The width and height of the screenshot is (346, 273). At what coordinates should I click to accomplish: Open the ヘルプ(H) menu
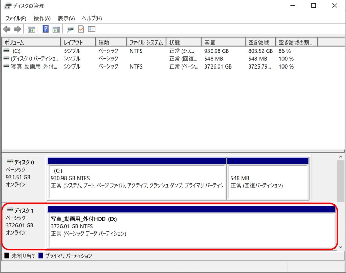(x=92, y=18)
